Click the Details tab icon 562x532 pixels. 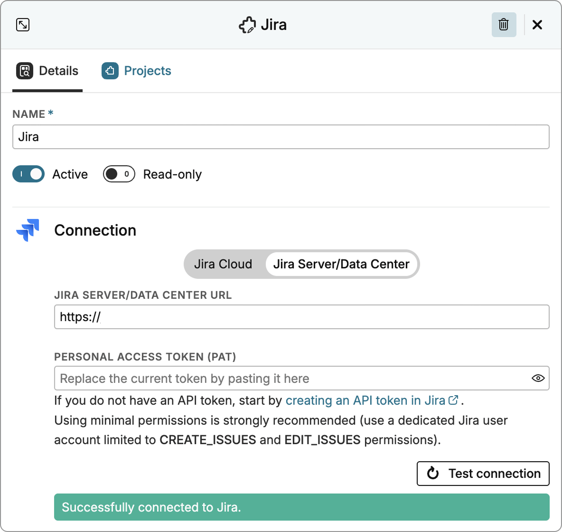(x=25, y=71)
